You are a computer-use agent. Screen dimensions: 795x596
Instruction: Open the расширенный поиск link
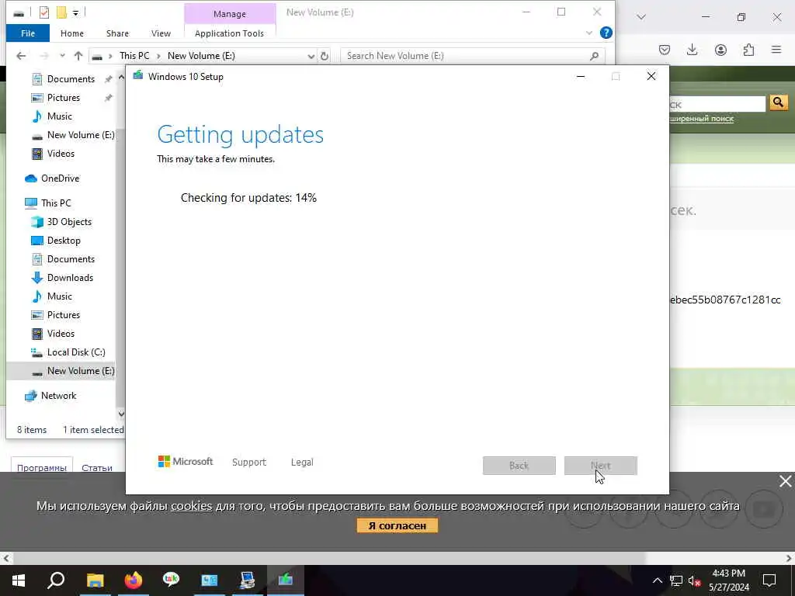tap(702, 119)
